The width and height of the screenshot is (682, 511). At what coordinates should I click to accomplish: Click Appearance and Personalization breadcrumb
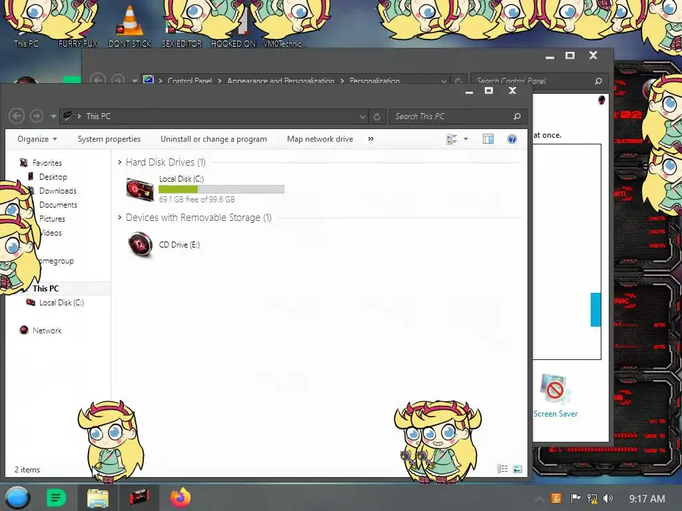coord(280,81)
